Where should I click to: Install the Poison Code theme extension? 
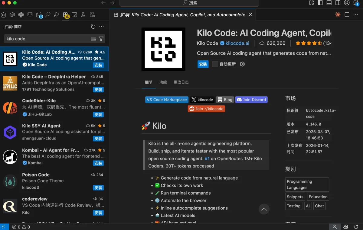[98, 188]
